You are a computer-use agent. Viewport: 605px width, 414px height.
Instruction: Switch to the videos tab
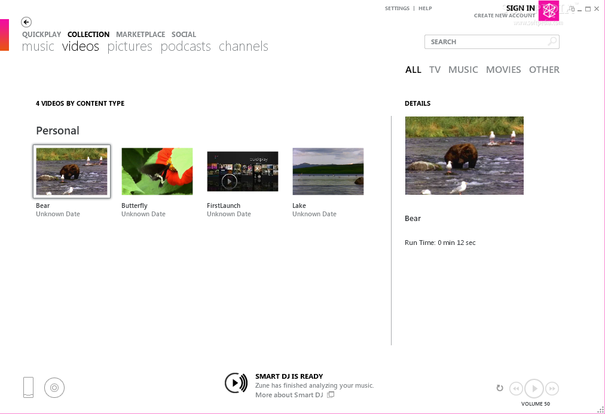pos(81,46)
